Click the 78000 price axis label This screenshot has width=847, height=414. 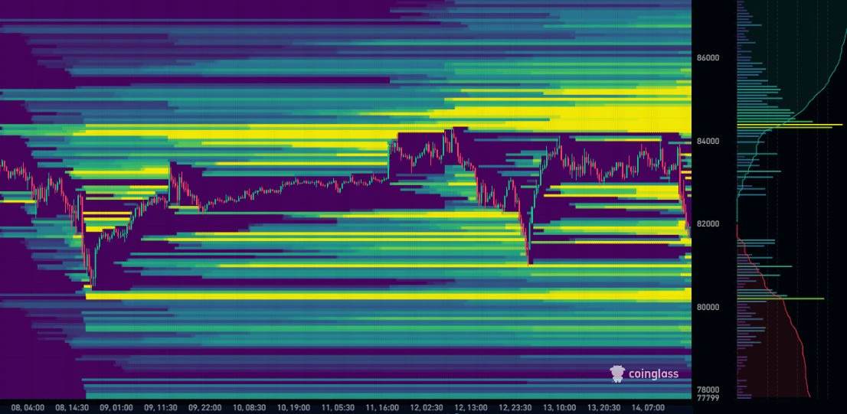pos(708,390)
